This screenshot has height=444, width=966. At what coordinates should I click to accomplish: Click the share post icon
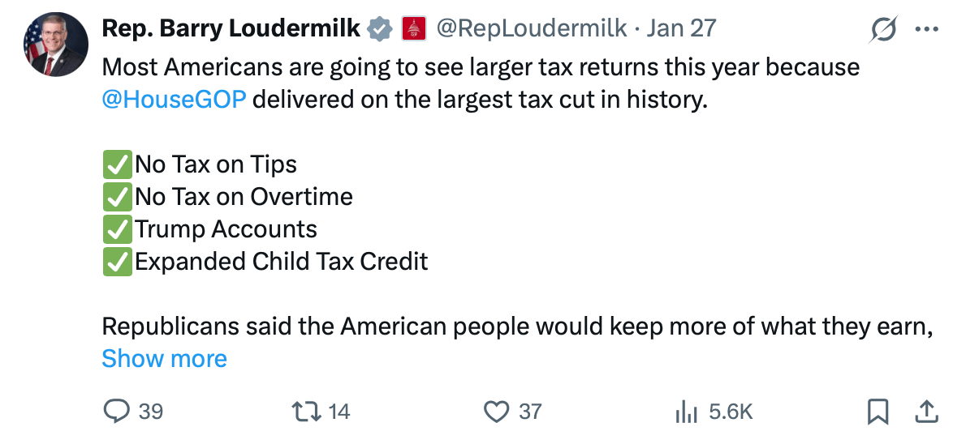point(925,412)
